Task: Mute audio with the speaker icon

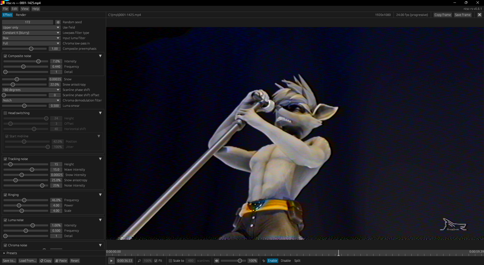Action: (x=217, y=261)
